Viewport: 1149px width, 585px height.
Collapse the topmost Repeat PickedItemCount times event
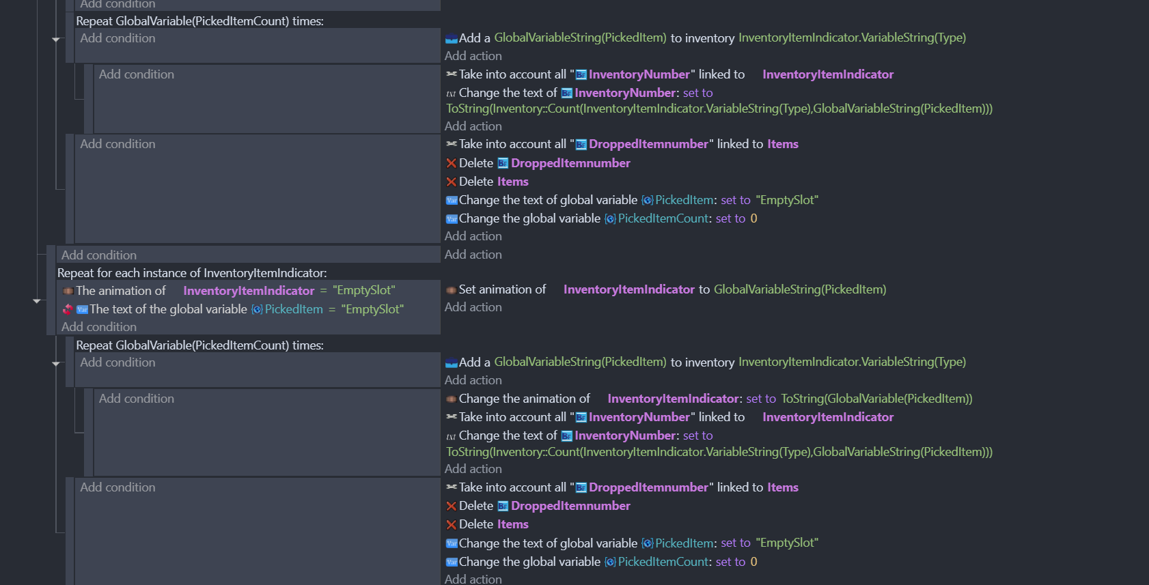point(56,40)
